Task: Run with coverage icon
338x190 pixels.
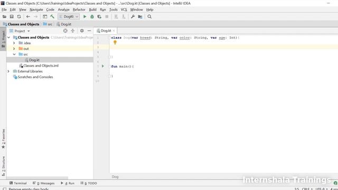Action: point(99,16)
